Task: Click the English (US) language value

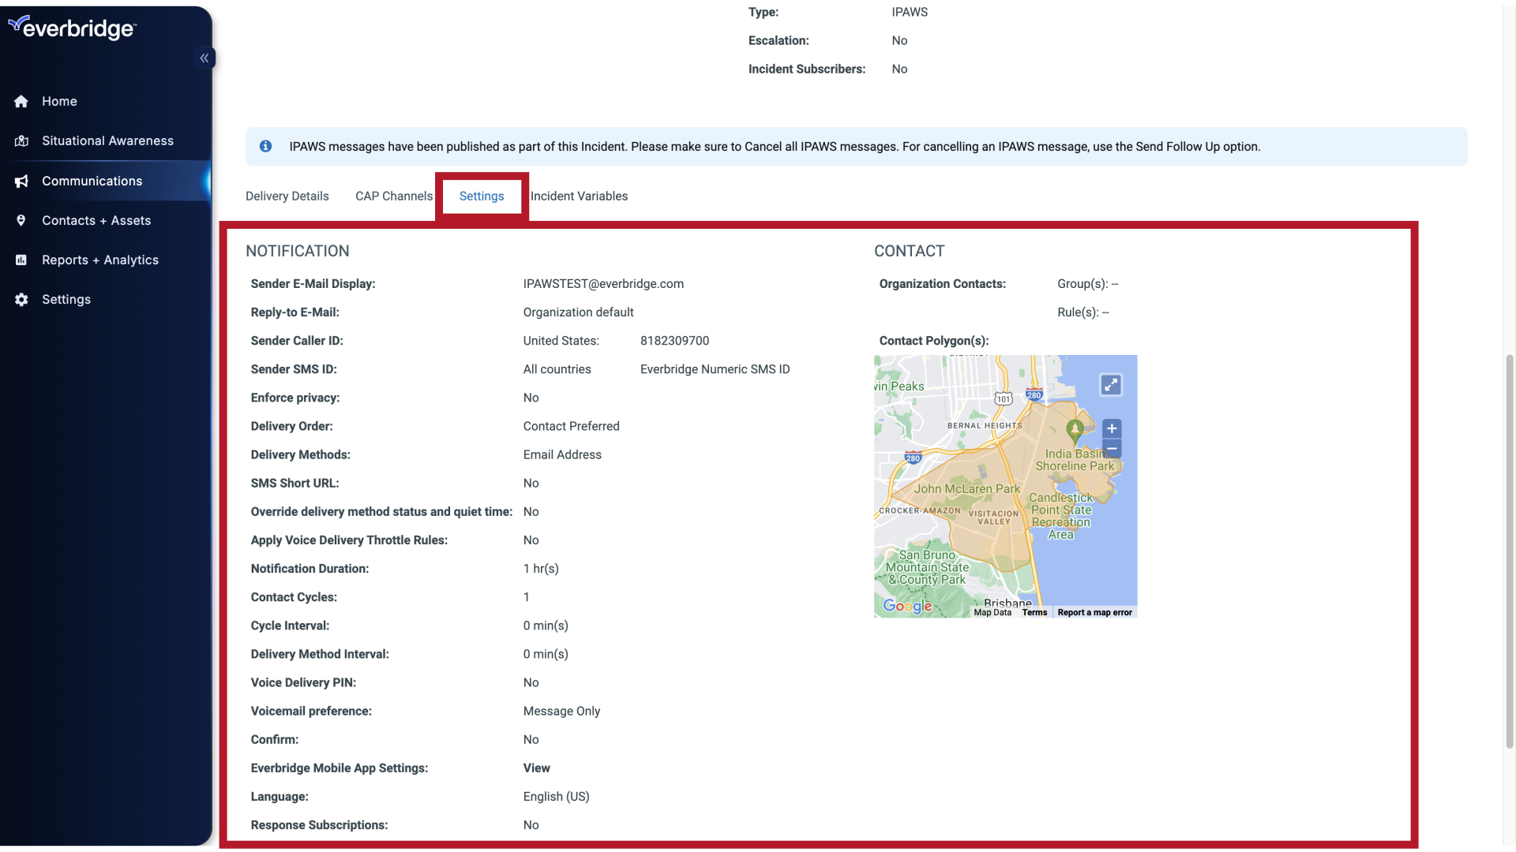Action: point(556,797)
